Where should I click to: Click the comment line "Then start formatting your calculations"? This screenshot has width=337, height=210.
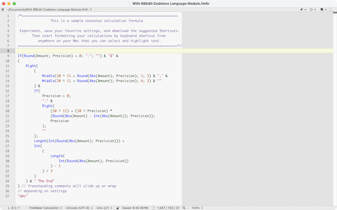point(99,36)
